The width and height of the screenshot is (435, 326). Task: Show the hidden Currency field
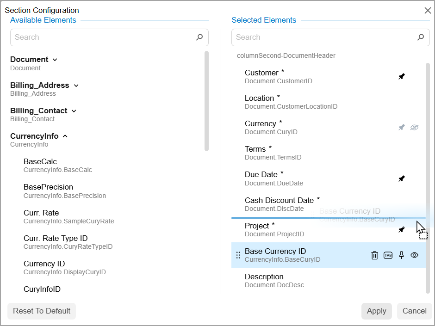tap(414, 128)
